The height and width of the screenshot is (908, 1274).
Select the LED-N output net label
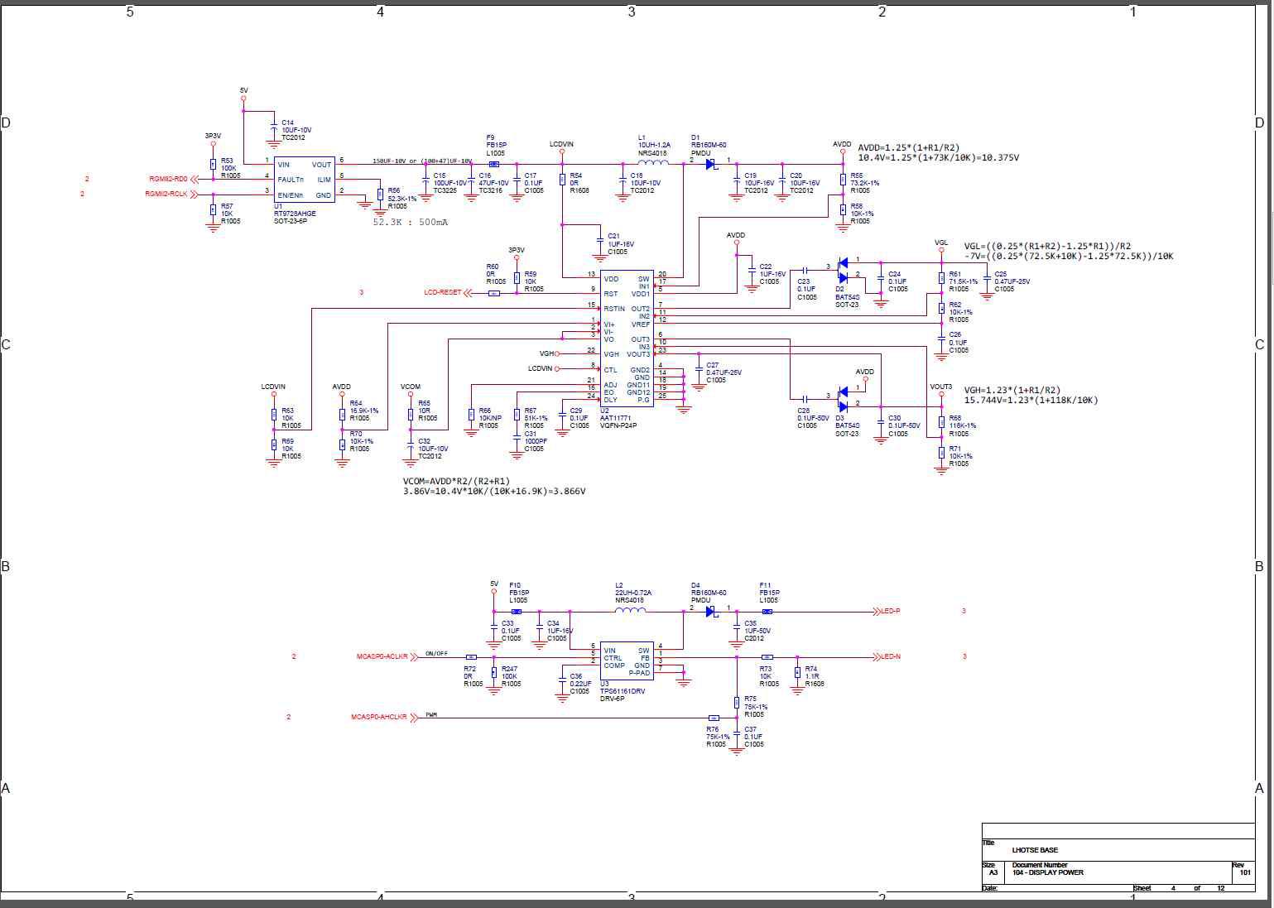887,657
